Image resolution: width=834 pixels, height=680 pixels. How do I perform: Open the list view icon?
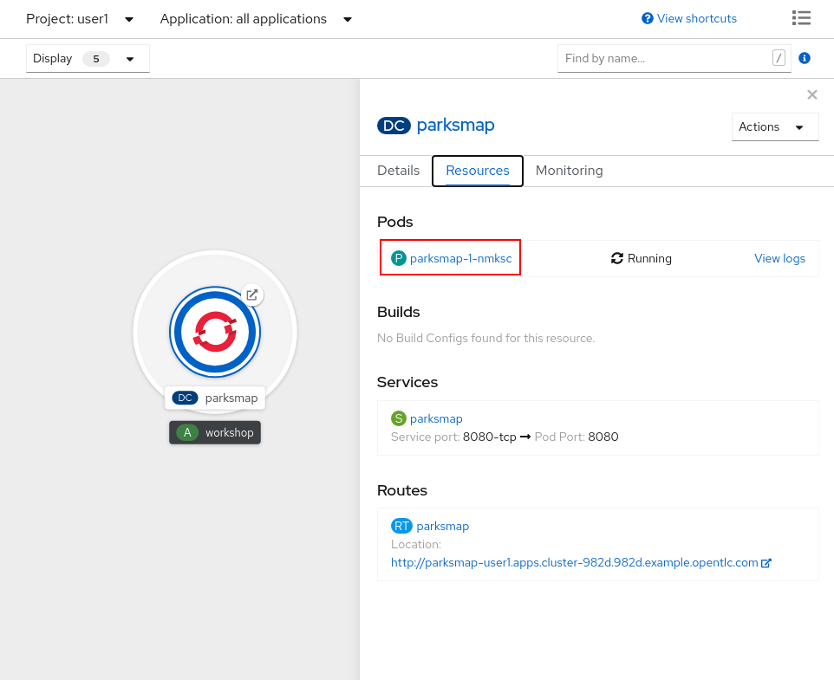point(801,18)
